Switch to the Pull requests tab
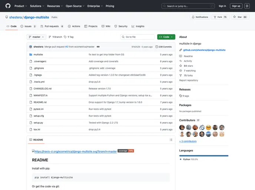 52,26
